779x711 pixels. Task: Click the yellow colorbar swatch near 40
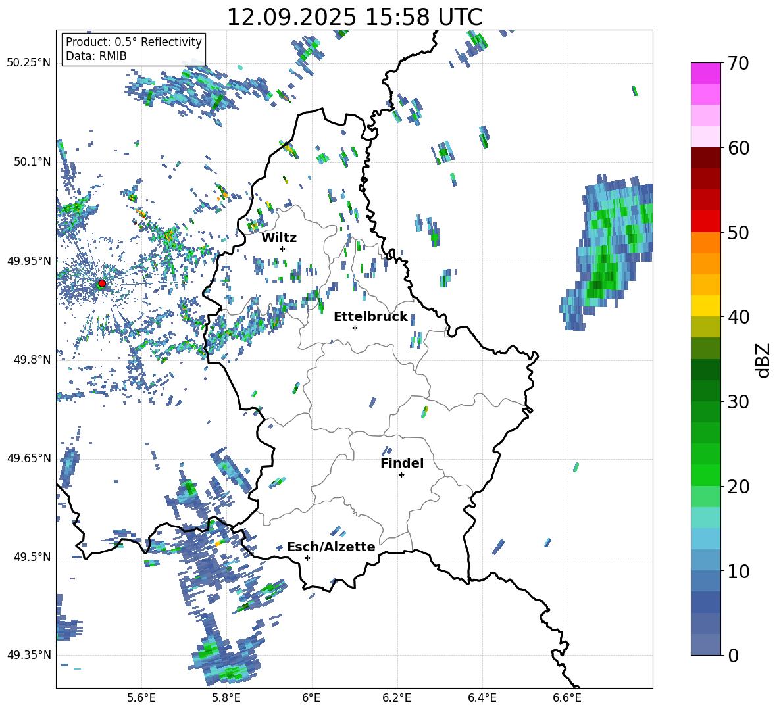point(705,306)
